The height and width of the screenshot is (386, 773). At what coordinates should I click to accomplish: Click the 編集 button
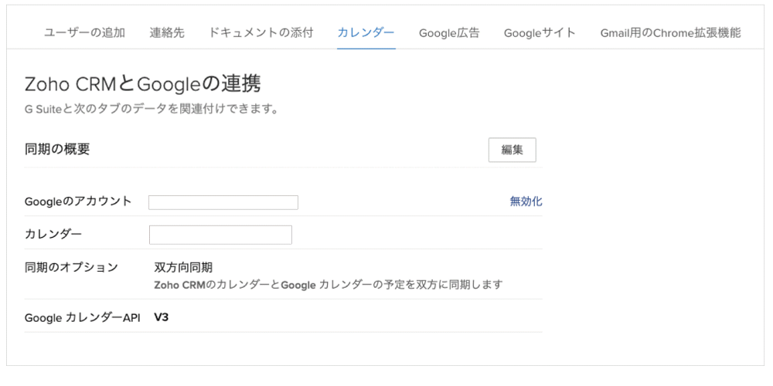(512, 151)
